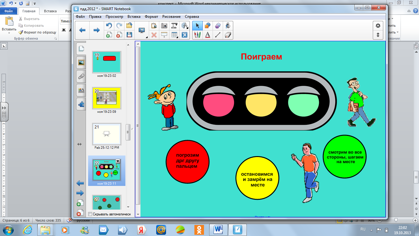Paste from clipboard in Notebook toolbar

tap(154, 26)
